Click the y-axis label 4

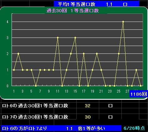tap(8, 22)
